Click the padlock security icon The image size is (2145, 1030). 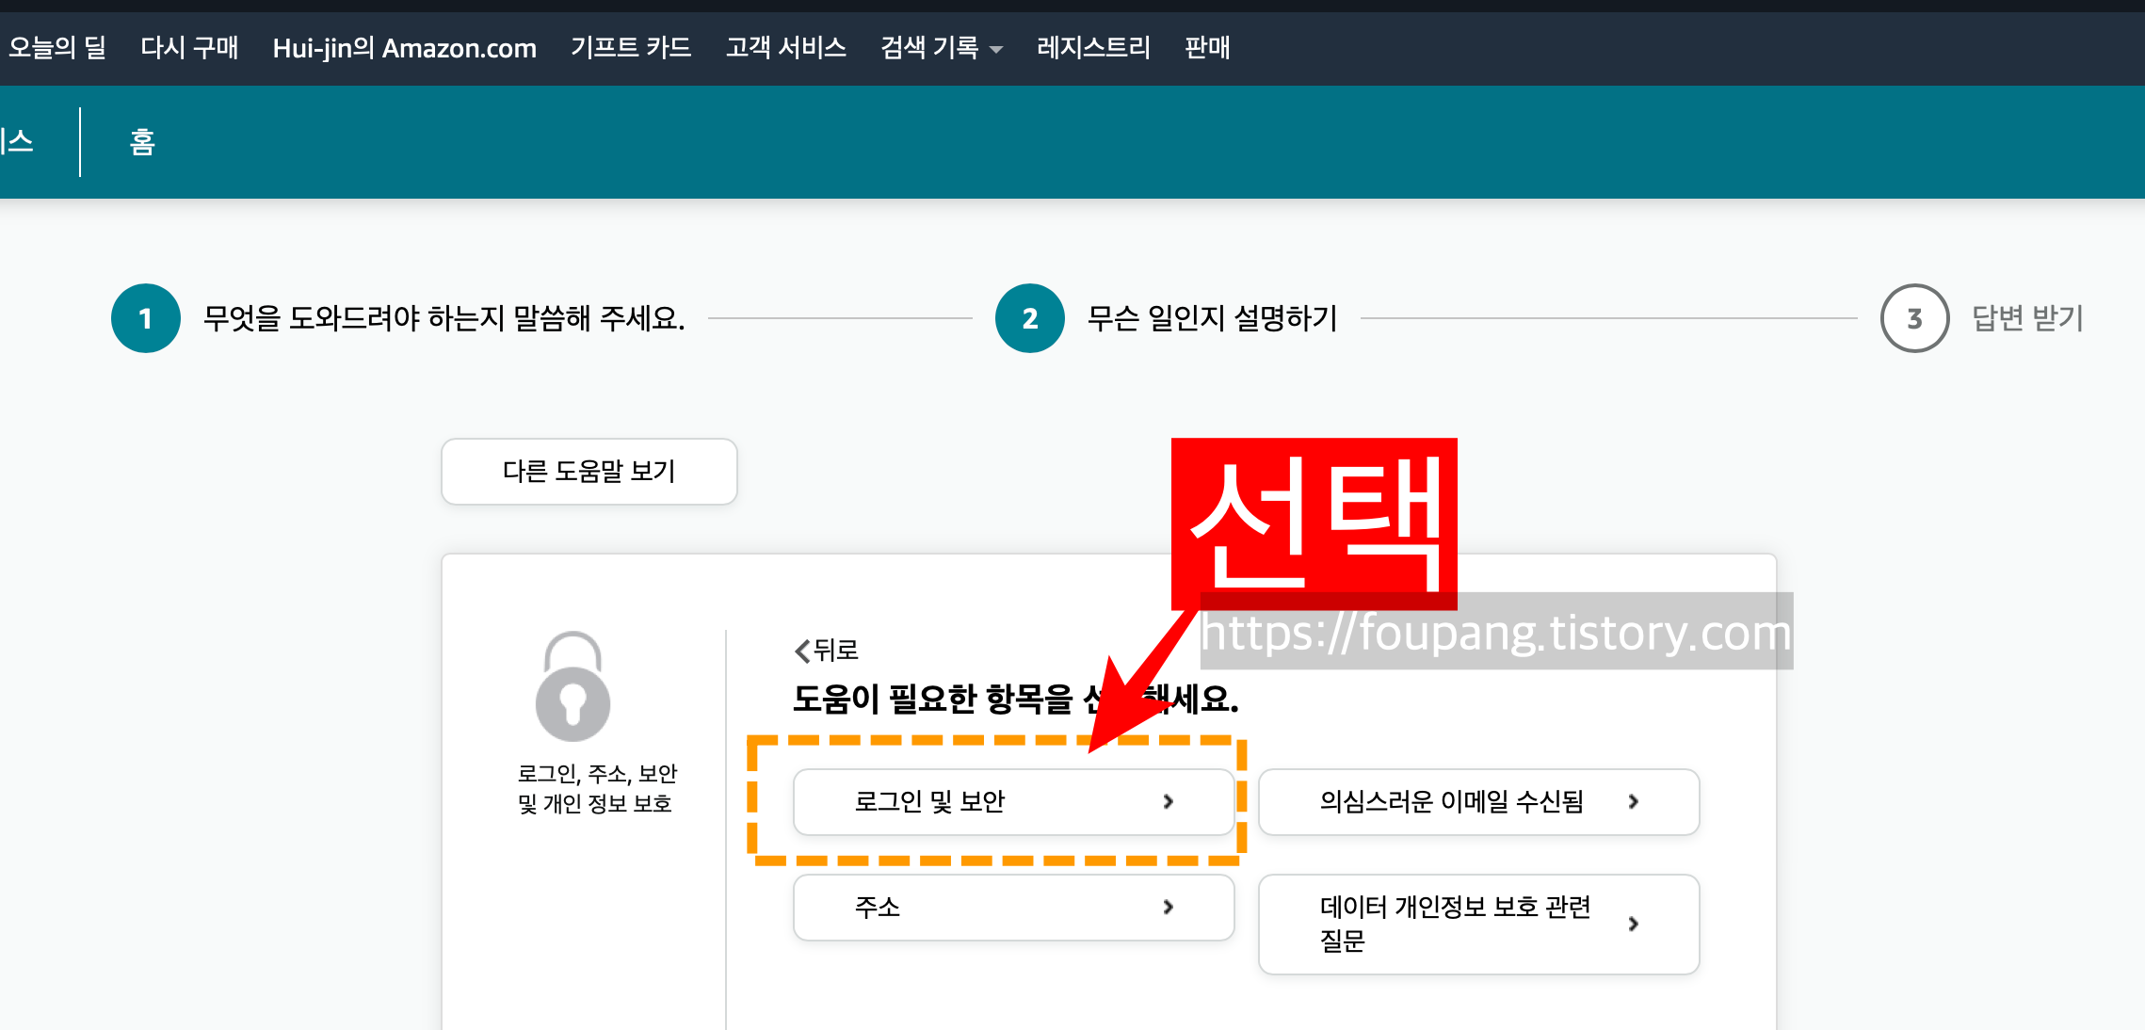[573, 686]
